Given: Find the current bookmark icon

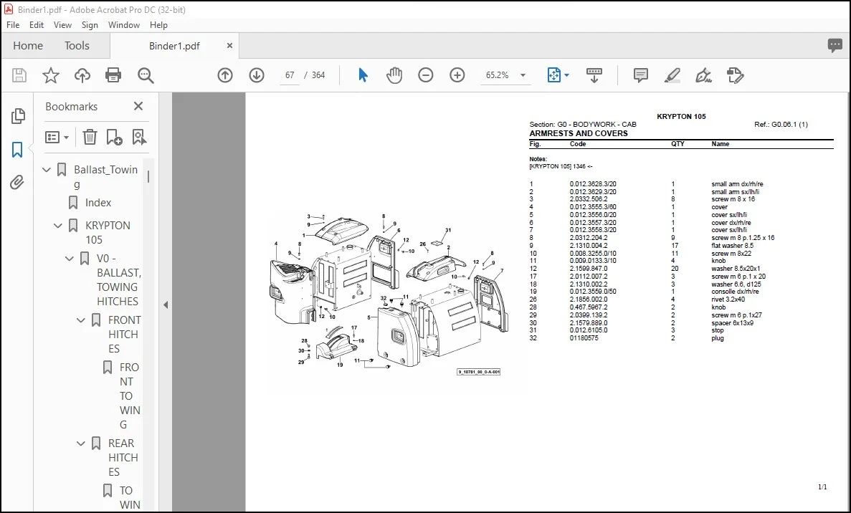Looking at the screenshot, I should click(x=139, y=137).
